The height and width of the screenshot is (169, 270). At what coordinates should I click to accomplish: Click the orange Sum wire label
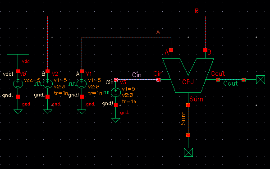183,118
